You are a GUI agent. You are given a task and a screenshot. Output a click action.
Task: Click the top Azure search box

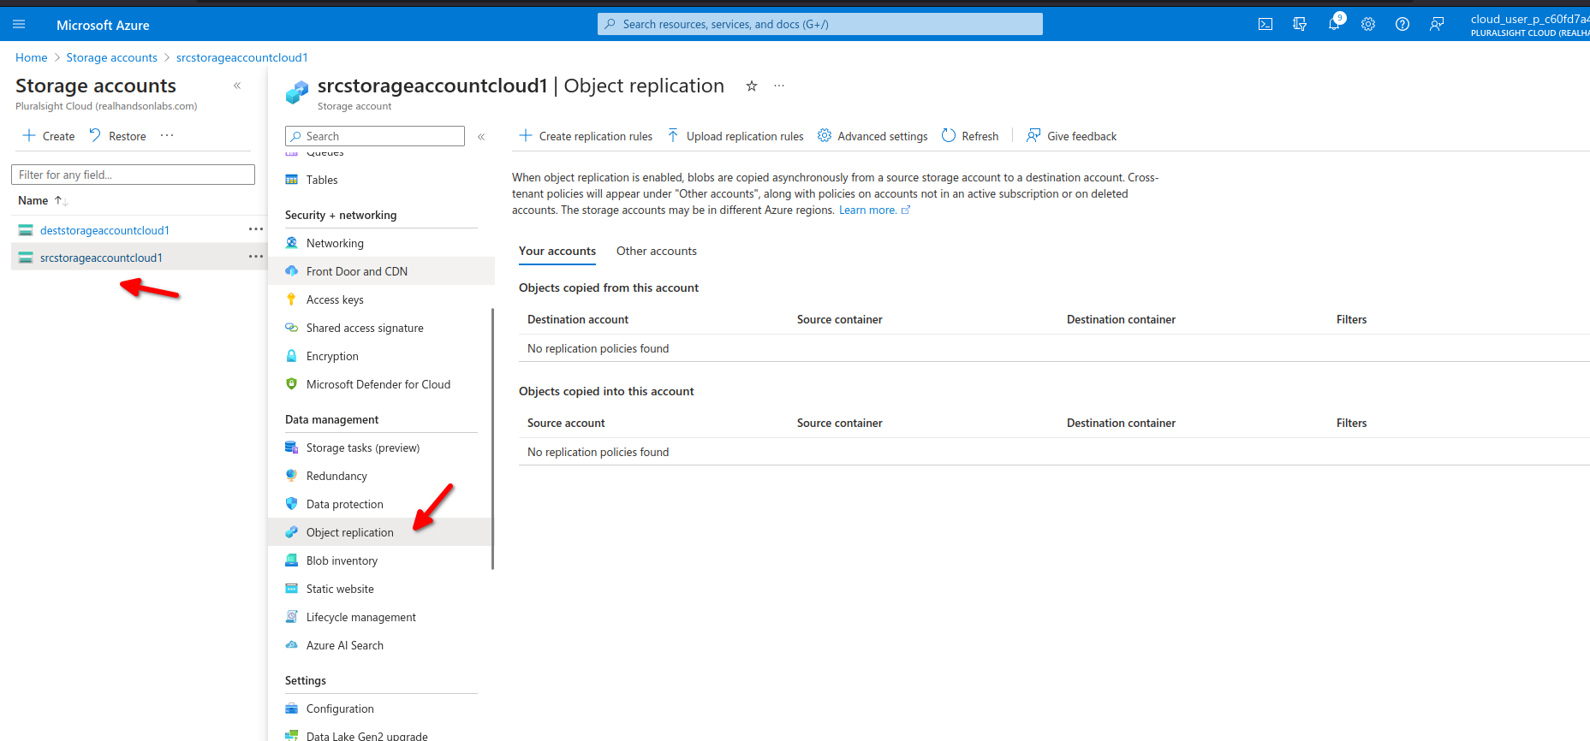pos(819,24)
